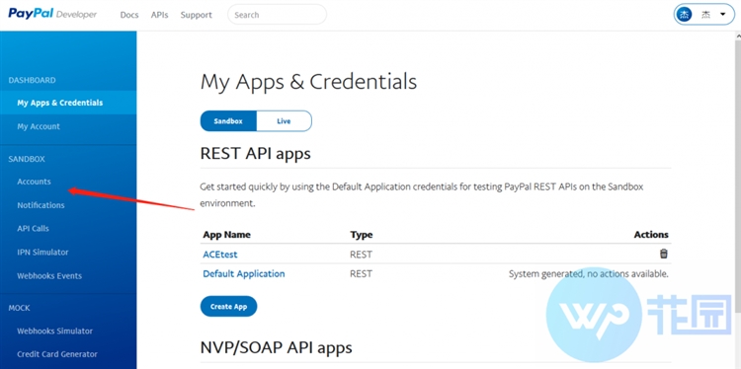This screenshot has width=741, height=369.
Task: Click the SANDBOX section heading
Action: 27,159
